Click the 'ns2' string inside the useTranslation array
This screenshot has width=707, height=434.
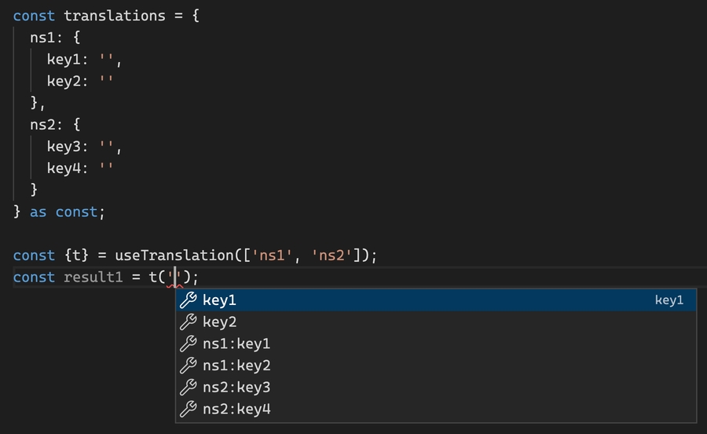coord(335,256)
